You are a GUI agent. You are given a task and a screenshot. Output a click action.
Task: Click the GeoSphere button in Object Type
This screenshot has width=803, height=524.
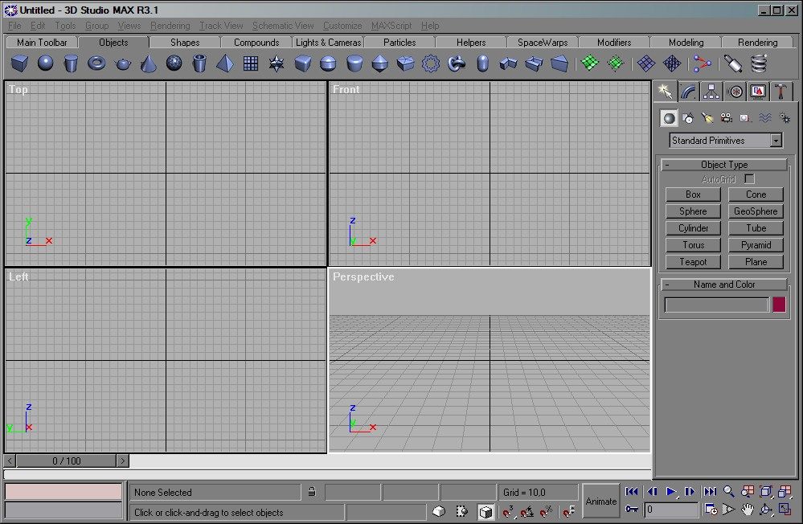[756, 211]
